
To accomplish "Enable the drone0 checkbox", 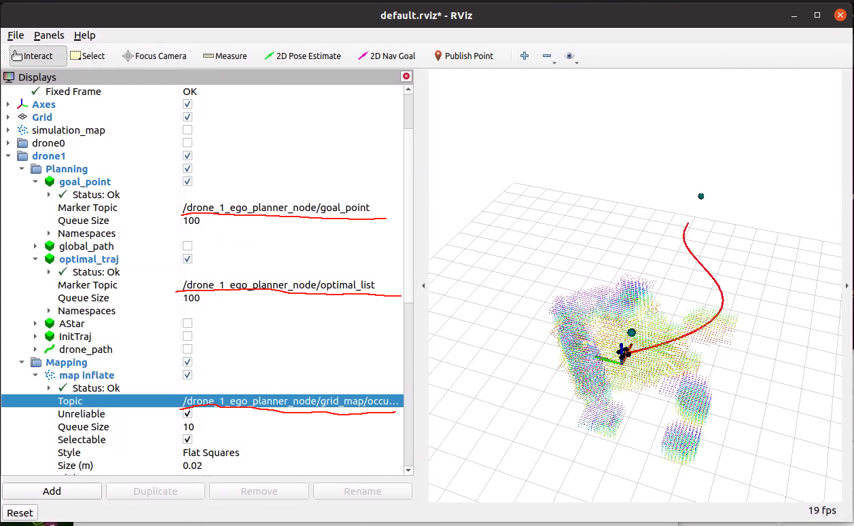I will [x=188, y=143].
